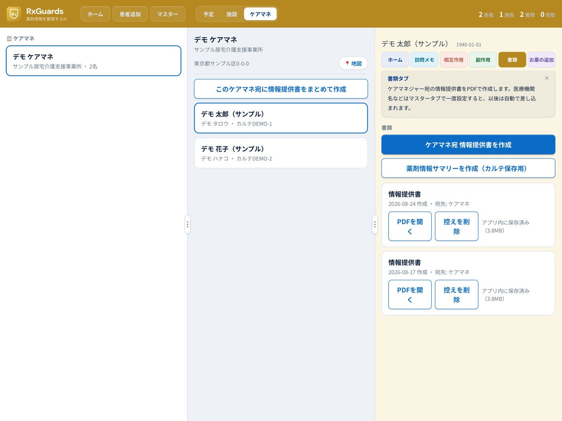The image size is (562, 421).
Task: Click 薬剤情報サマリーを作成（カルテ保存用）button
Action: coord(468,168)
